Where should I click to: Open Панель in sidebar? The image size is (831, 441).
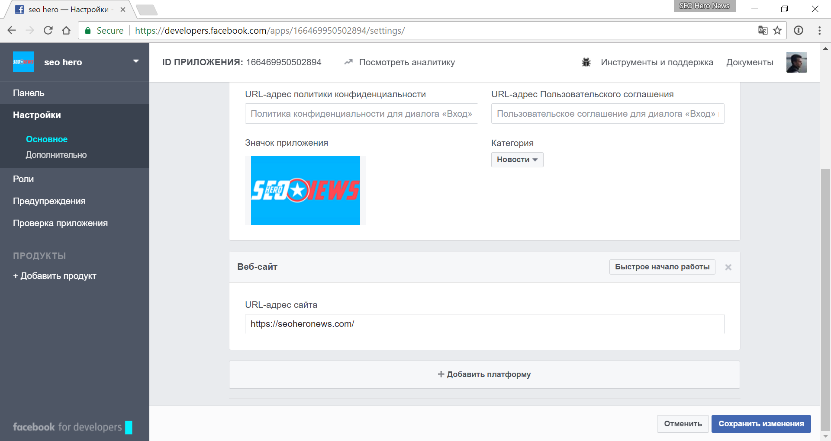[x=29, y=93]
